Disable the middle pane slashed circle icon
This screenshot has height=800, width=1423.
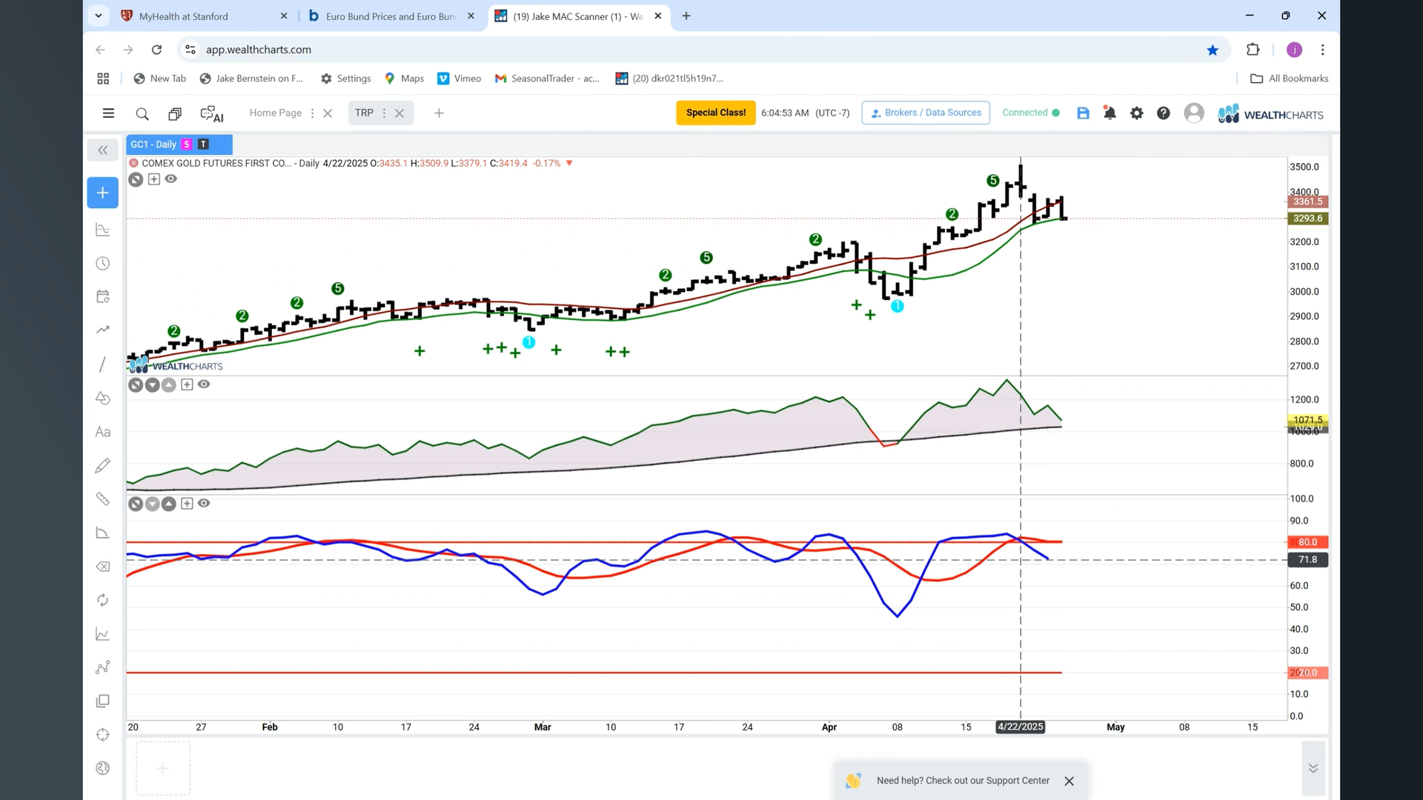(136, 384)
